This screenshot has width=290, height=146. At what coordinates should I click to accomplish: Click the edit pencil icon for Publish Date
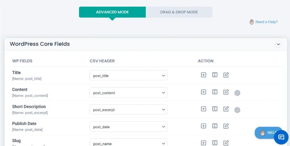click(x=226, y=126)
